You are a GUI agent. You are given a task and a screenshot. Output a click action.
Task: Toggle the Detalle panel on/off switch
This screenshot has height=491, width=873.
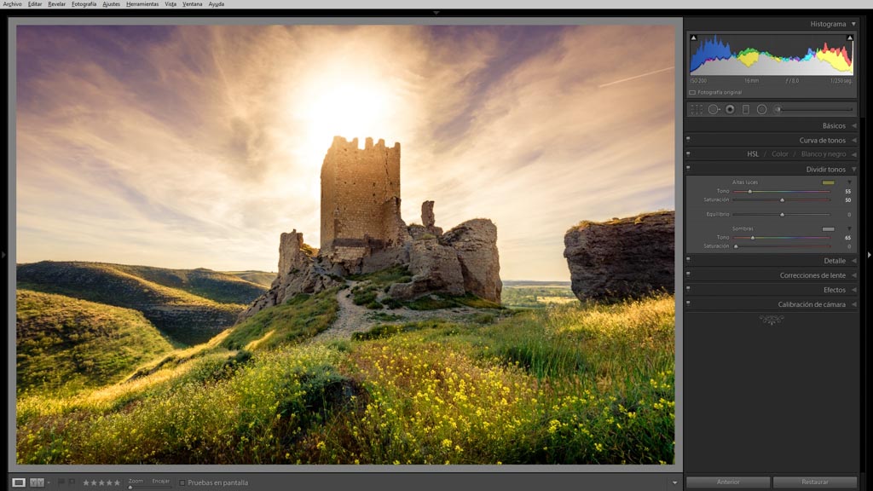[688, 261]
